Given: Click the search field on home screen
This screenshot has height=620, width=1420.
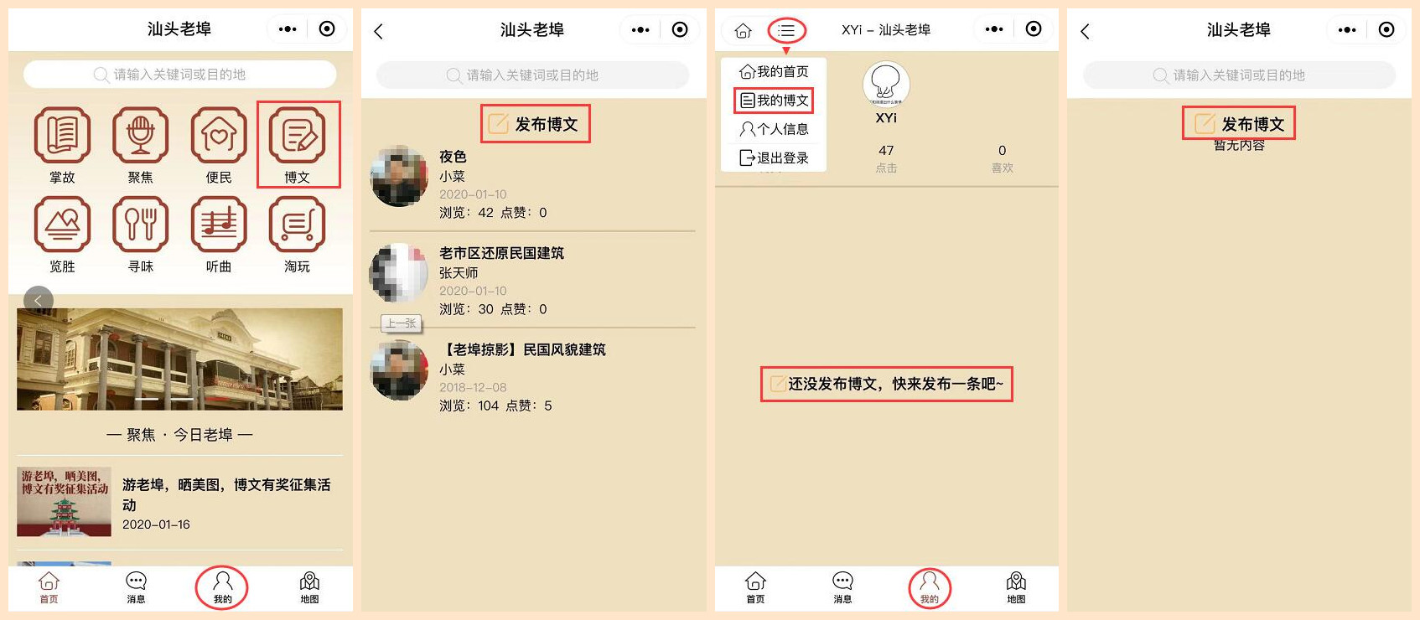Looking at the screenshot, I should (x=180, y=75).
